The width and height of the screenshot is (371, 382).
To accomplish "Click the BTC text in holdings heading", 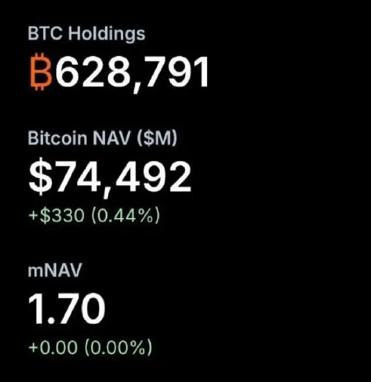I will click(45, 33).
